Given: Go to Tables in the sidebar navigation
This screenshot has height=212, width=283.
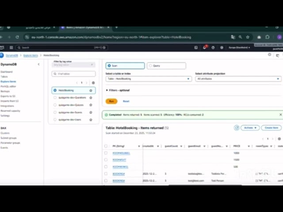Looking at the screenshot, I should pos(4,76).
